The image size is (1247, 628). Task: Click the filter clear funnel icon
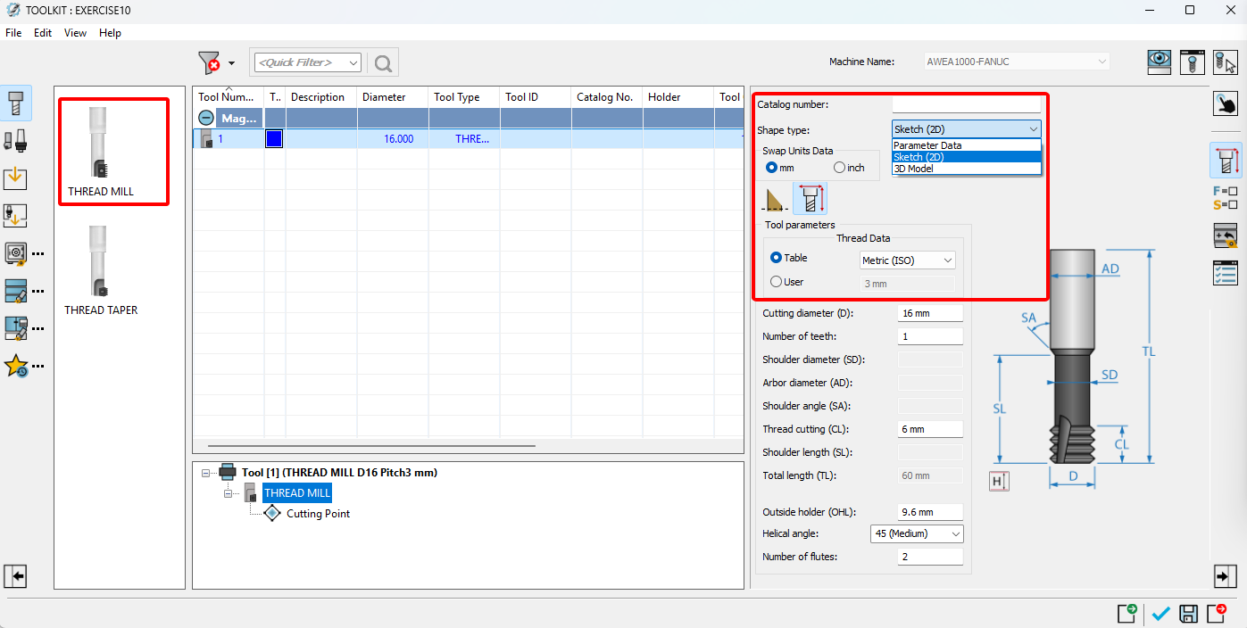click(x=208, y=62)
